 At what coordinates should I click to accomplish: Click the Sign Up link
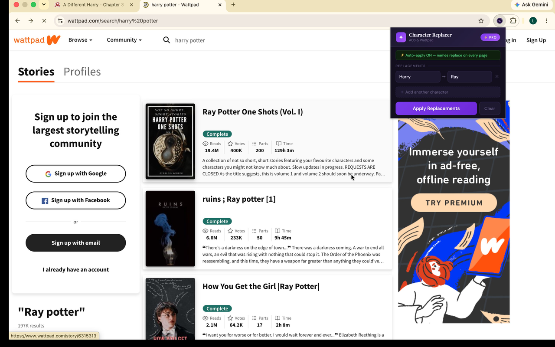pyautogui.click(x=536, y=40)
